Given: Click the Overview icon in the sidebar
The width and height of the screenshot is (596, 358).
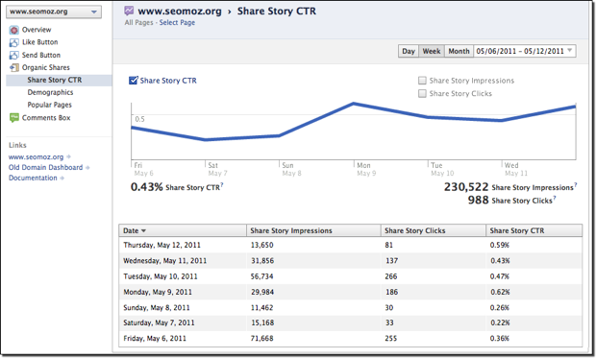Looking at the screenshot, I should click(14, 30).
